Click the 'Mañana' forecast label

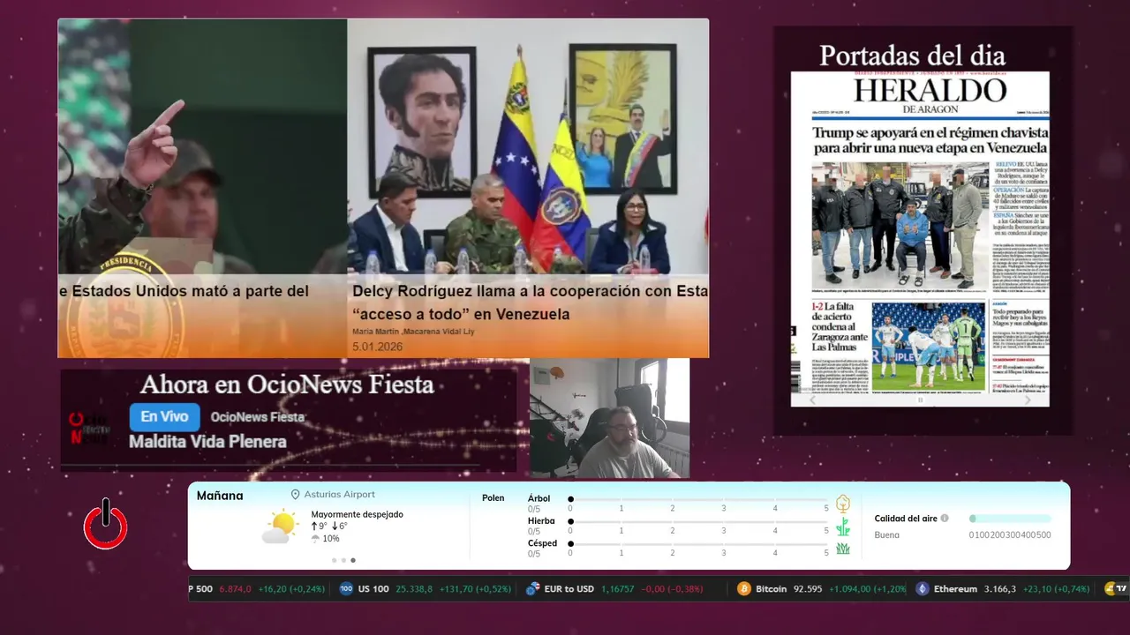click(220, 496)
